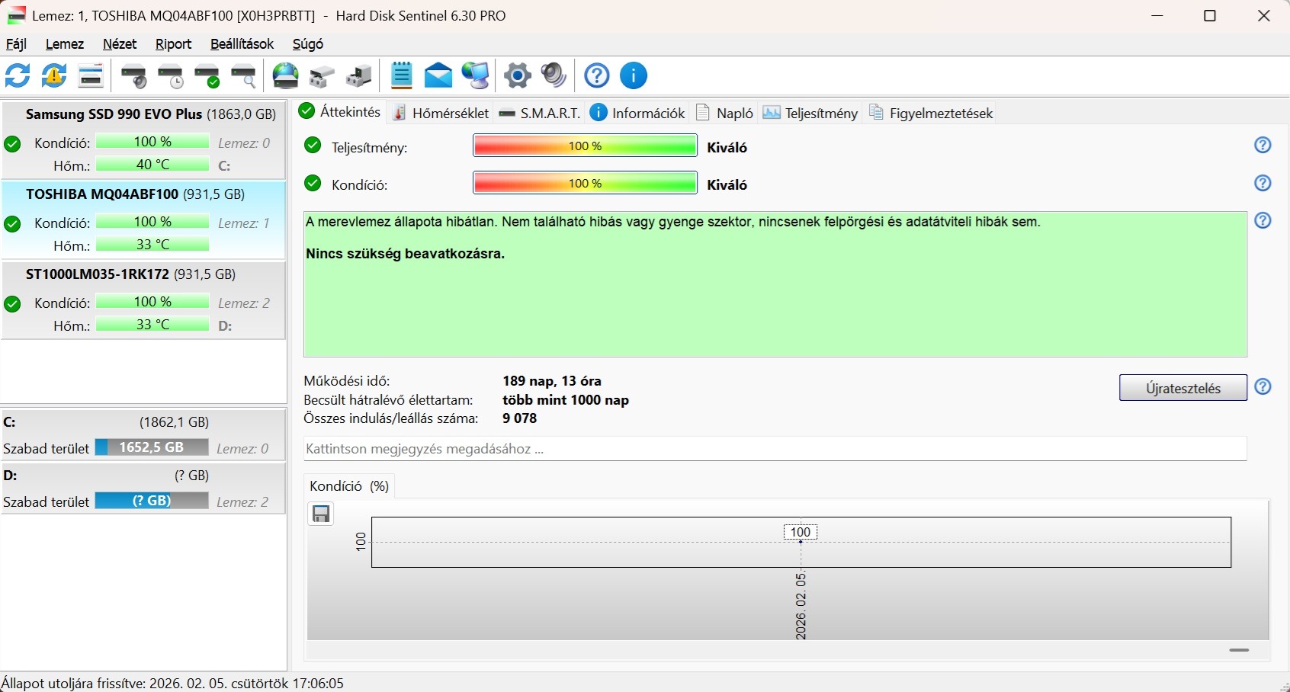The width and height of the screenshot is (1290, 692).
Task: Click the green check icon beside Teljesítmény
Action: coord(313,145)
